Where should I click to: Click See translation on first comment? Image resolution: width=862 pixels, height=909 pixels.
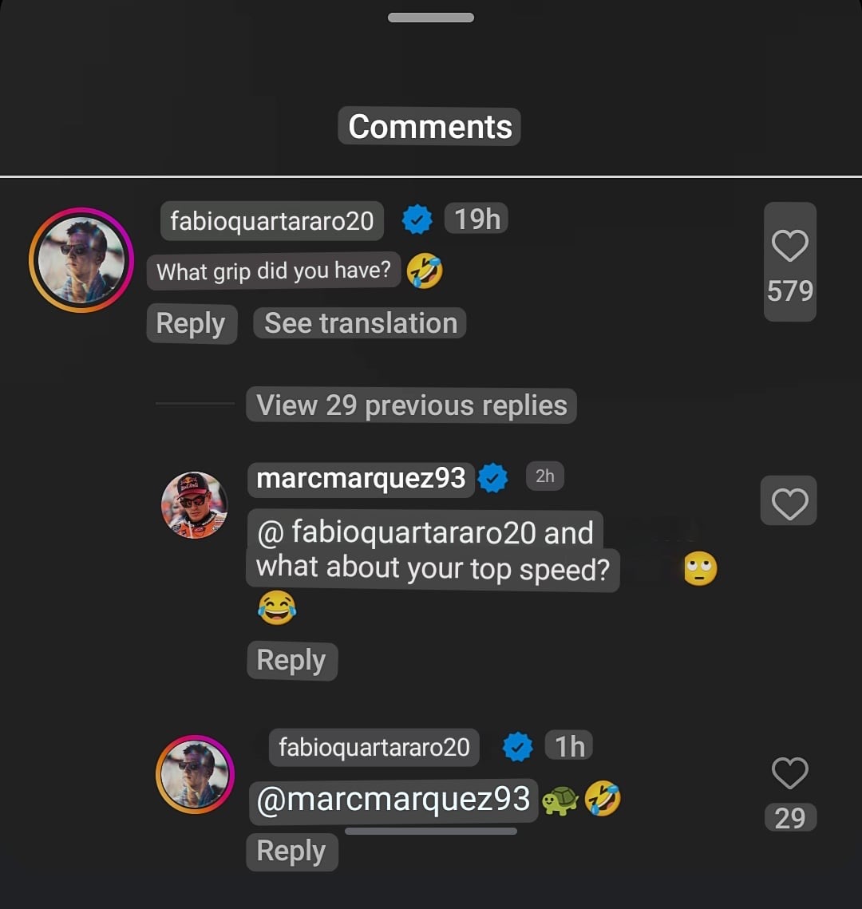tap(360, 323)
